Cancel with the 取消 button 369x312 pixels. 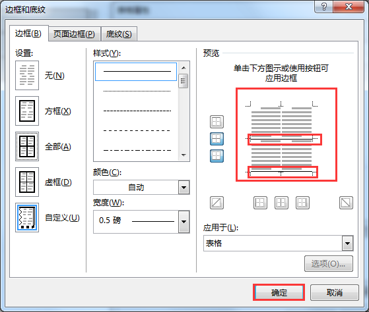335,292
